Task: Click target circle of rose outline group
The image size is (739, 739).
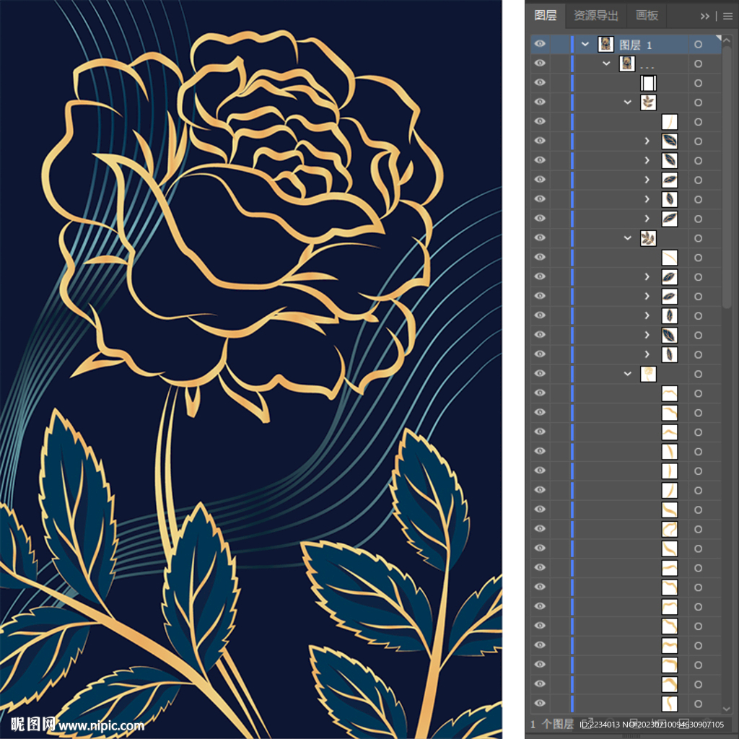Action: [698, 374]
